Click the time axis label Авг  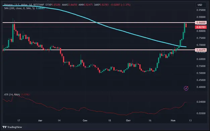40,121
